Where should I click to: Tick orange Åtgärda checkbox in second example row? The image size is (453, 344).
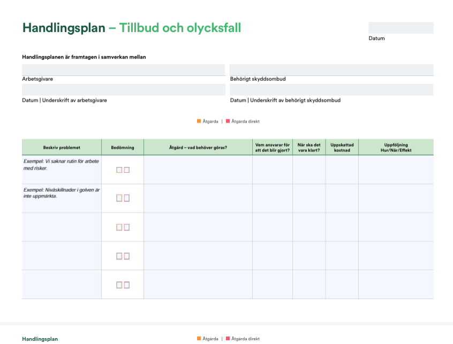tap(119, 198)
